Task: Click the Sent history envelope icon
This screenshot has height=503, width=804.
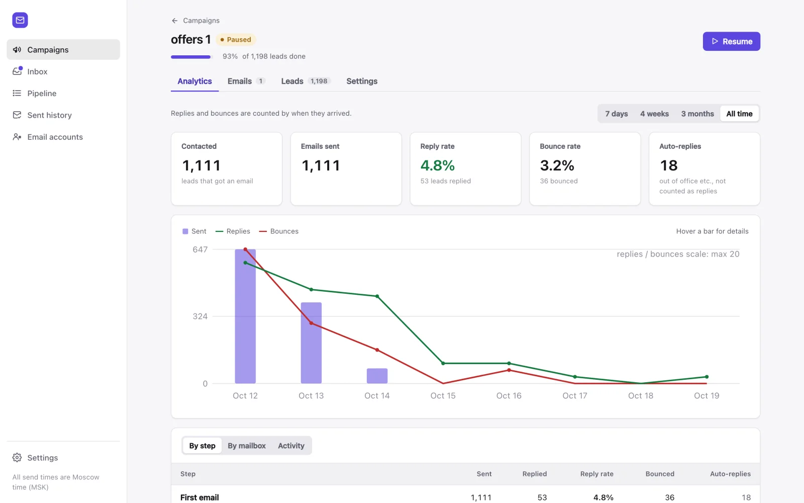Action: tap(17, 115)
